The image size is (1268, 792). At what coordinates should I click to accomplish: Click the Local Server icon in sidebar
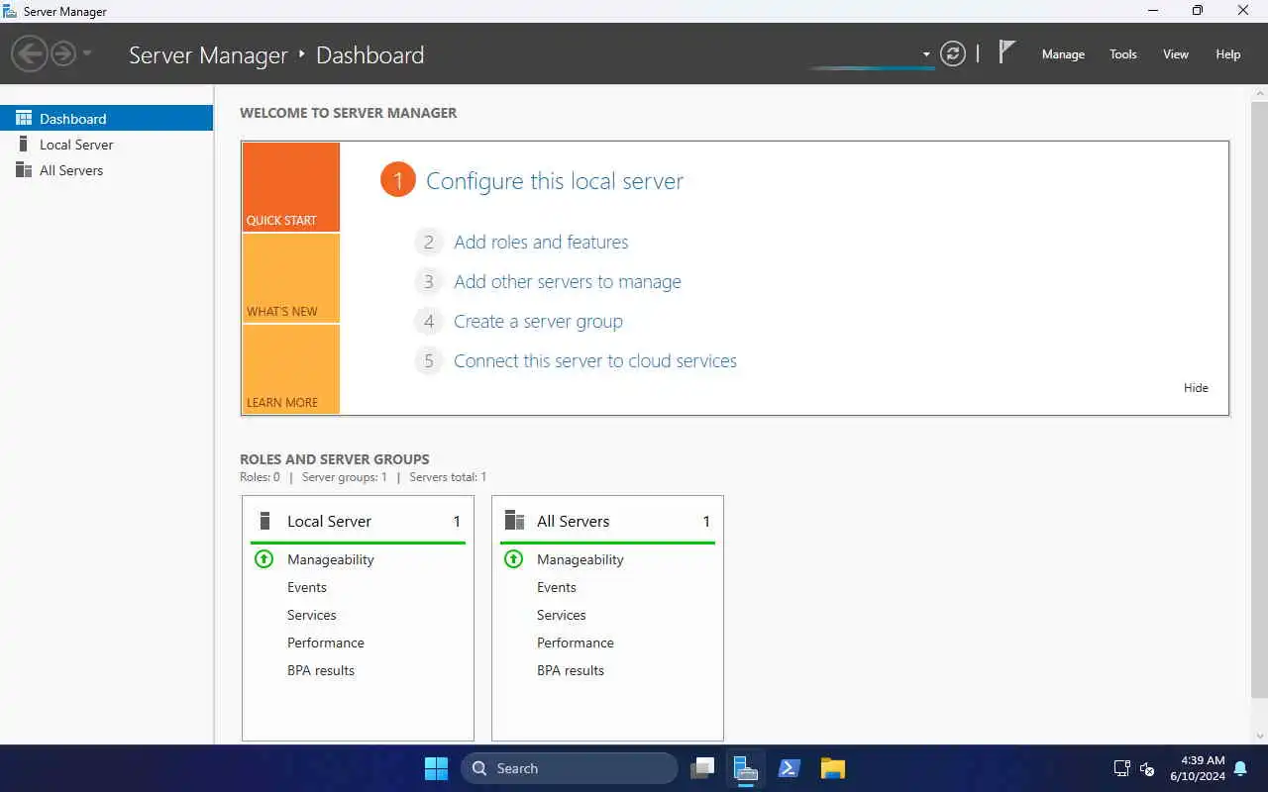[24, 145]
